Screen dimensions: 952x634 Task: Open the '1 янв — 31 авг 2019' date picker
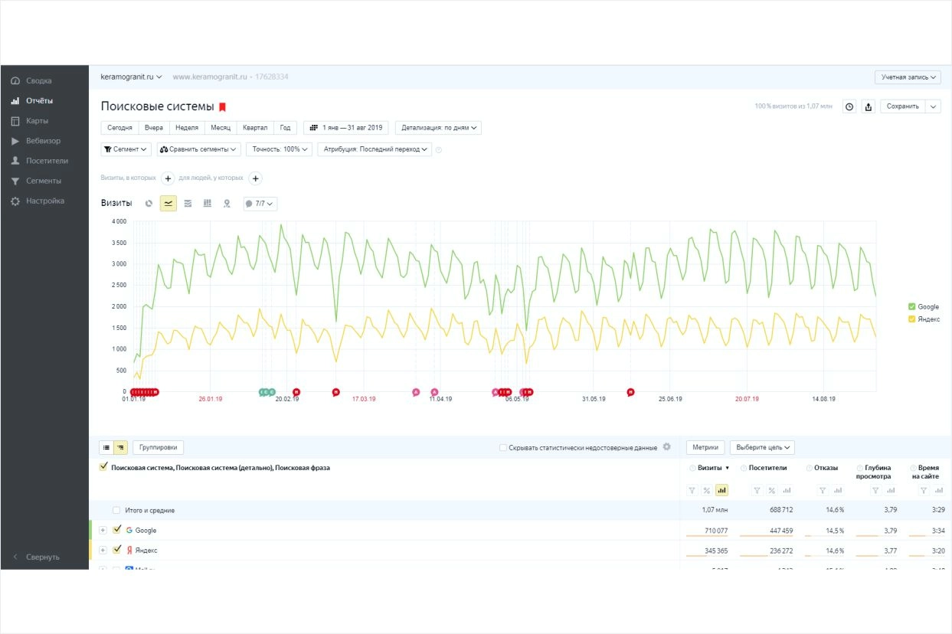(347, 128)
